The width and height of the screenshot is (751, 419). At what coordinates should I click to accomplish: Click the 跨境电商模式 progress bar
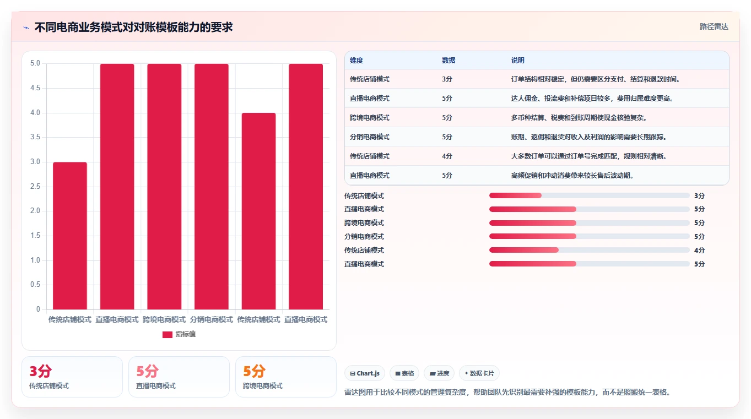click(590, 223)
